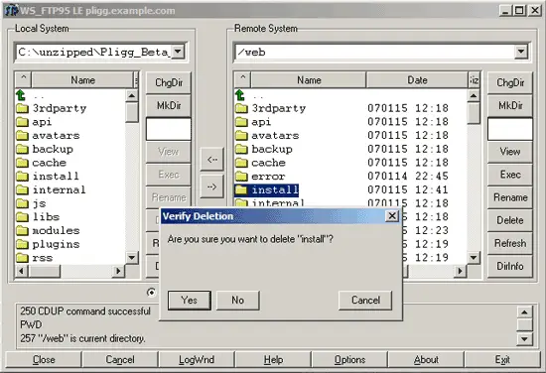Viewport: 546px width, 373px height.
Task: Open the local directory path dropdown
Action: pyautogui.click(x=178, y=52)
